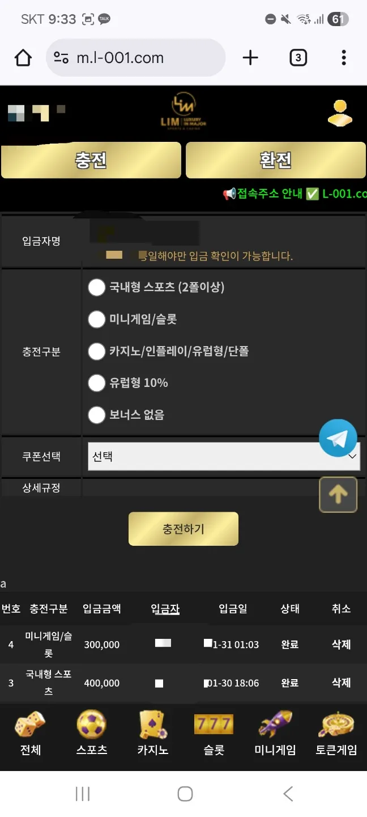
Task: Select 국내형 스포츠 (2폴이상) radio option
Action: (x=97, y=287)
